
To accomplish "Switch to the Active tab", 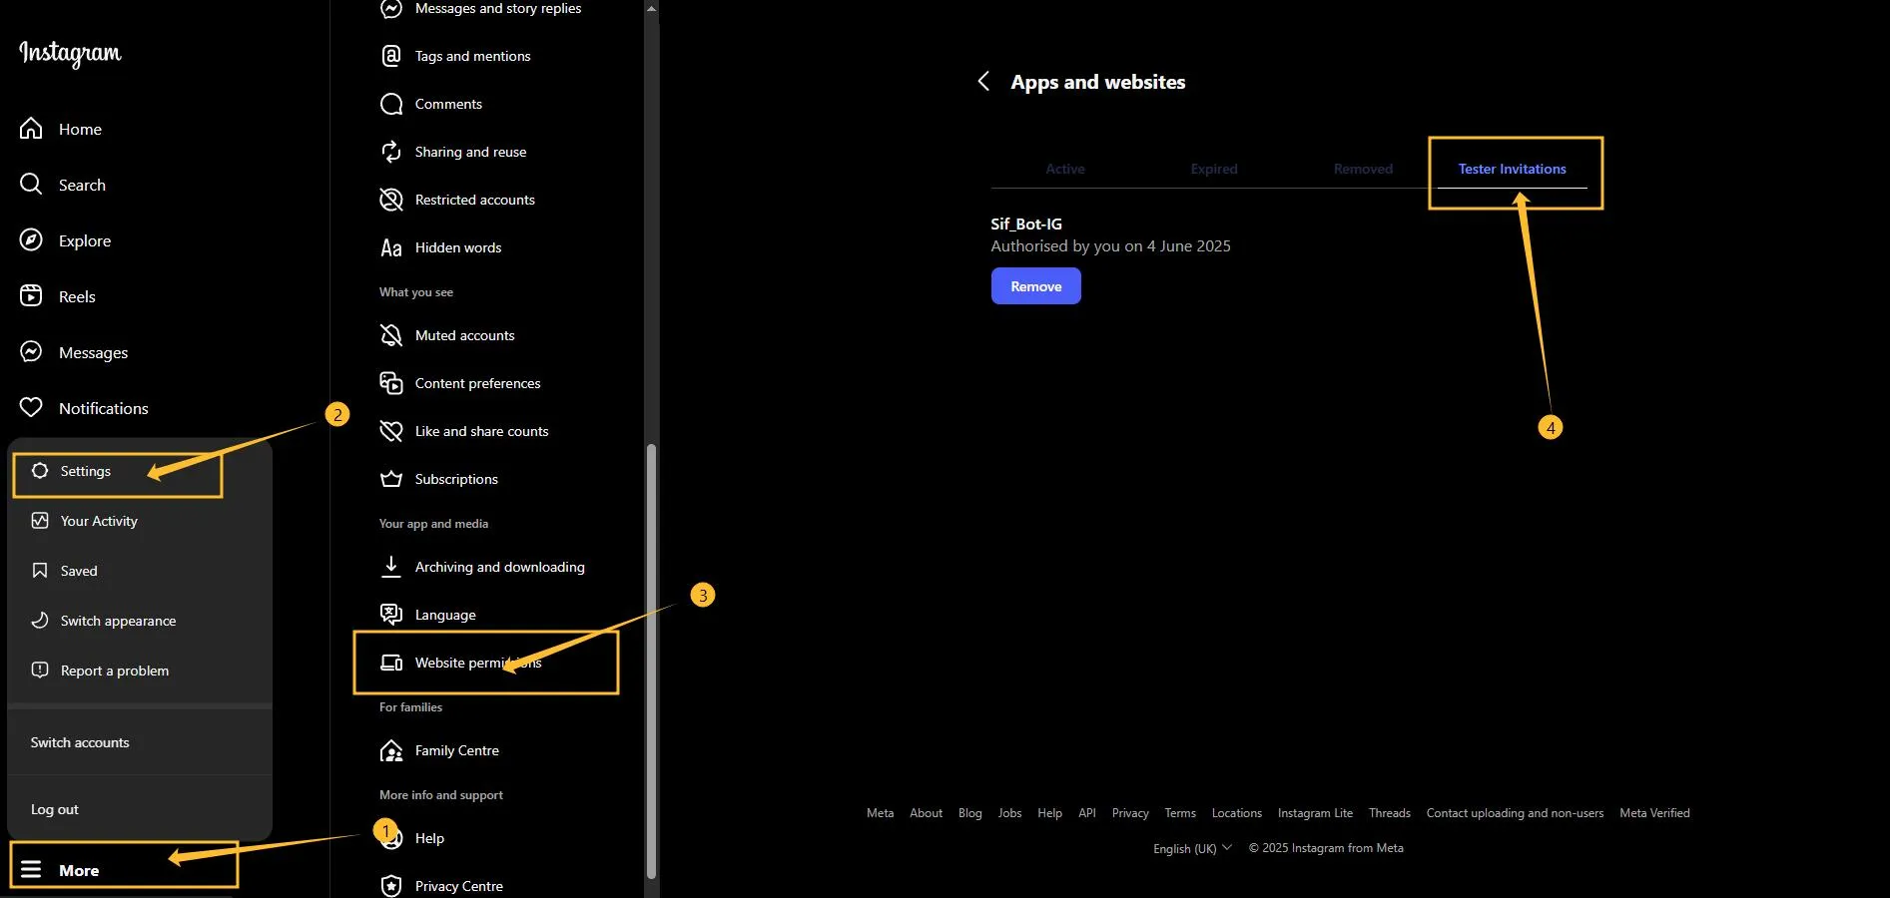I will [x=1064, y=169].
